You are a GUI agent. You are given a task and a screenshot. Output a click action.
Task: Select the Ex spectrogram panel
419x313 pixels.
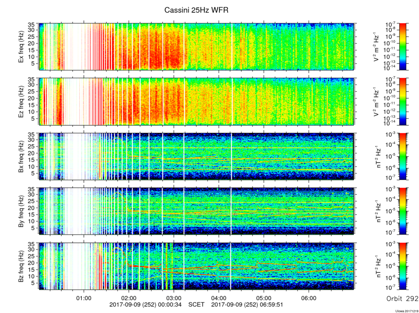click(x=197, y=47)
